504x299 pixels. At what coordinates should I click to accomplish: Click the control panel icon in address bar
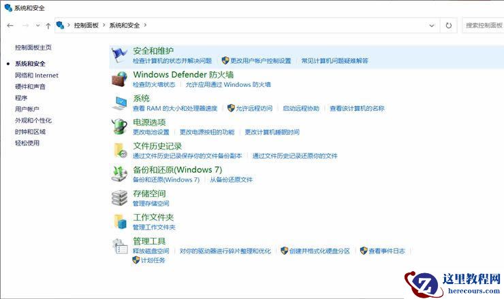[x=60, y=25]
